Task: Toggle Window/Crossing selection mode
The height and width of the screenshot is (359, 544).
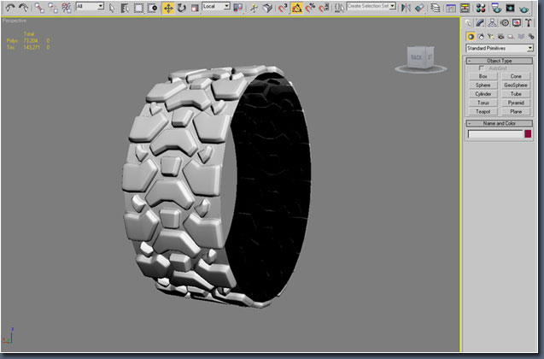Action: coord(152,8)
